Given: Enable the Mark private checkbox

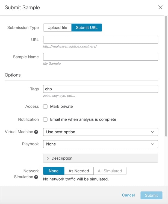Looking at the screenshot, I should click(x=45, y=107).
